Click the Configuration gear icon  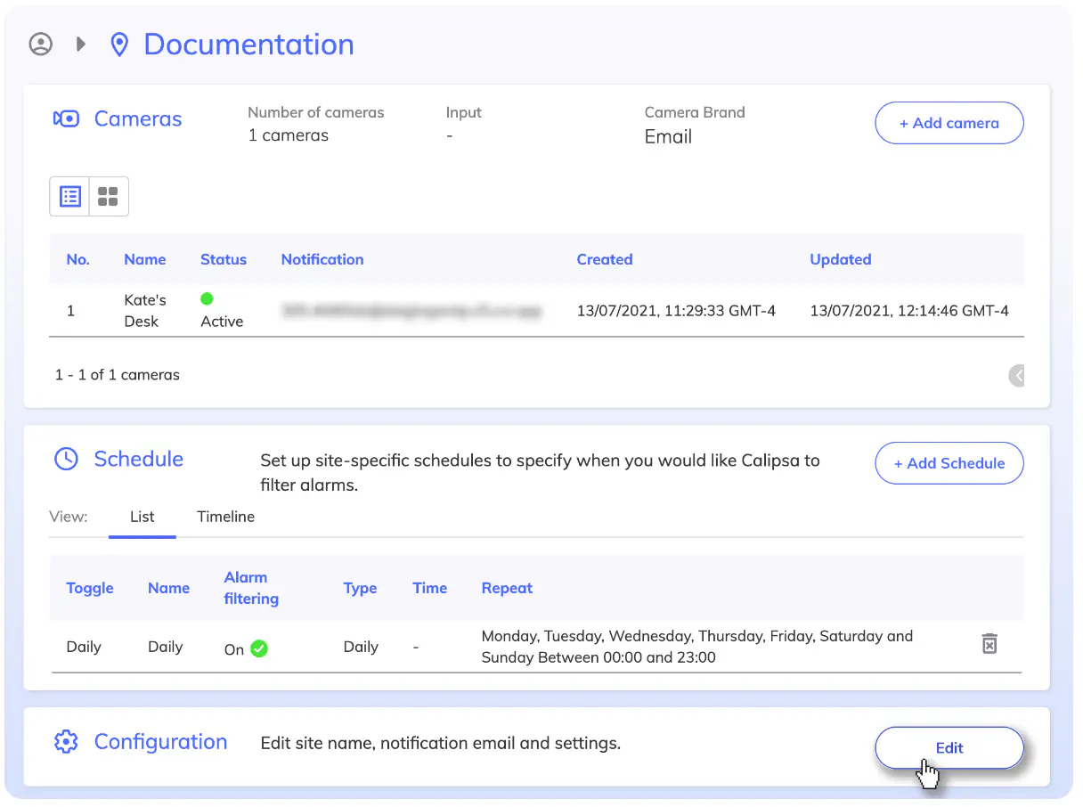pos(66,742)
